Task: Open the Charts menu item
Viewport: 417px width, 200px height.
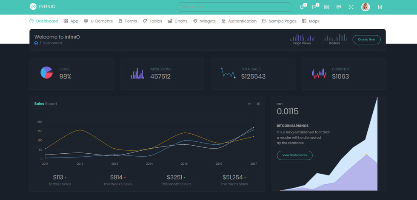Action: click(178, 21)
